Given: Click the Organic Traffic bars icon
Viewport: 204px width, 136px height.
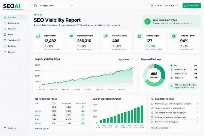Looking at the screenshot, I should click(x=38, y=36).
